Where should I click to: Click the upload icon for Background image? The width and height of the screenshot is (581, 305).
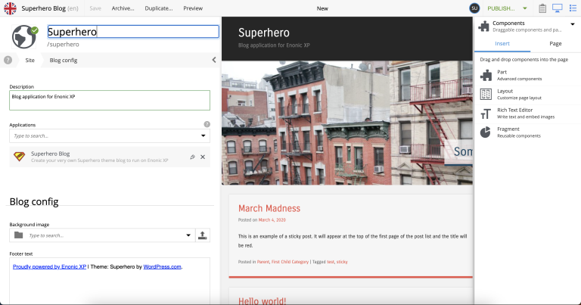203,235
